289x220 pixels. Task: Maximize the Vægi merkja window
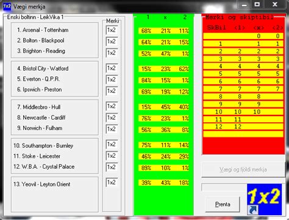coord(257,4)
